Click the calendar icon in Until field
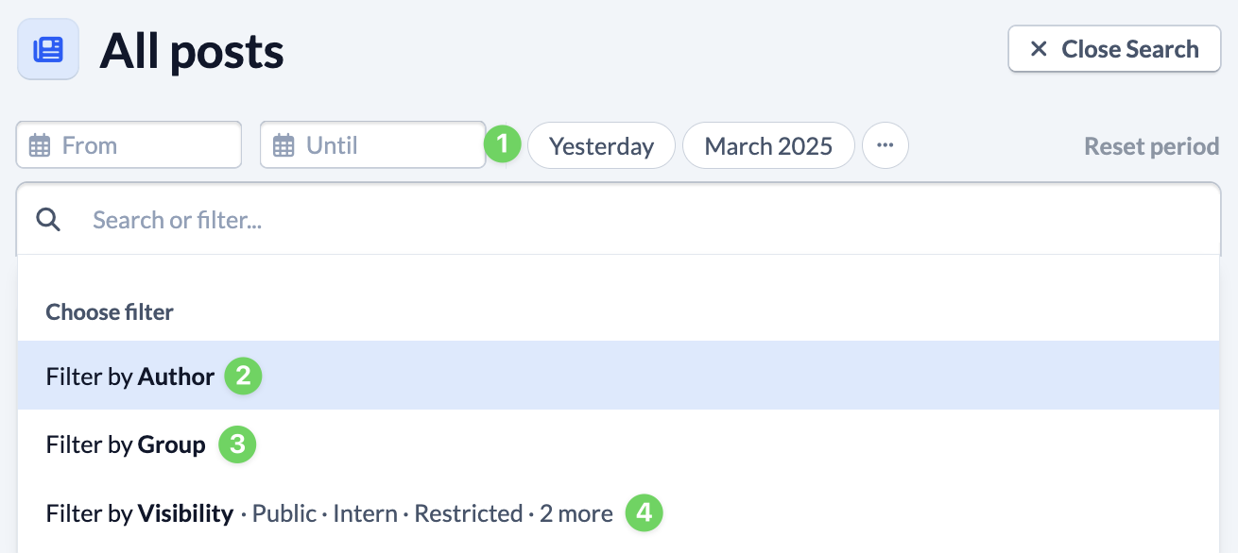Image resolution: width=1238 pixels, height=553 pixels. pyautogui.click(x=284, y=145)
